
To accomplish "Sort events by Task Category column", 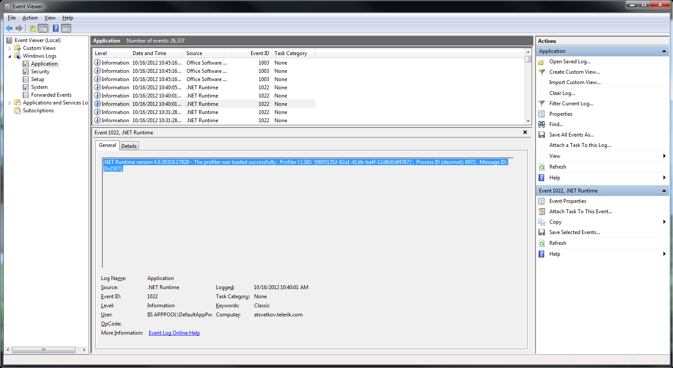I will 294,53.
